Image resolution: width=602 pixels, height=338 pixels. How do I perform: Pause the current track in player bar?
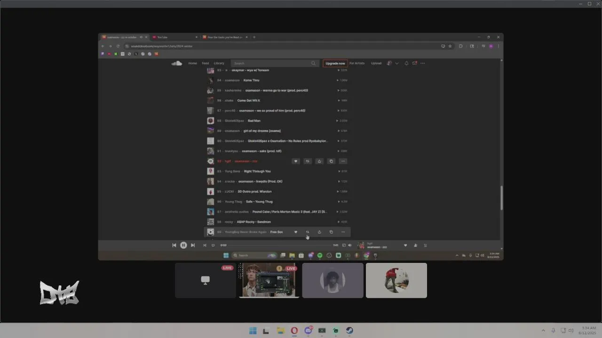click(x=183, y=245)
